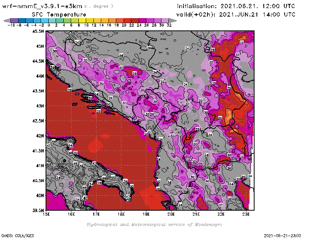Click the 'GrADS: COLA/IGES' footer text
The image size is (309, 238).
(x=17, y=236)
